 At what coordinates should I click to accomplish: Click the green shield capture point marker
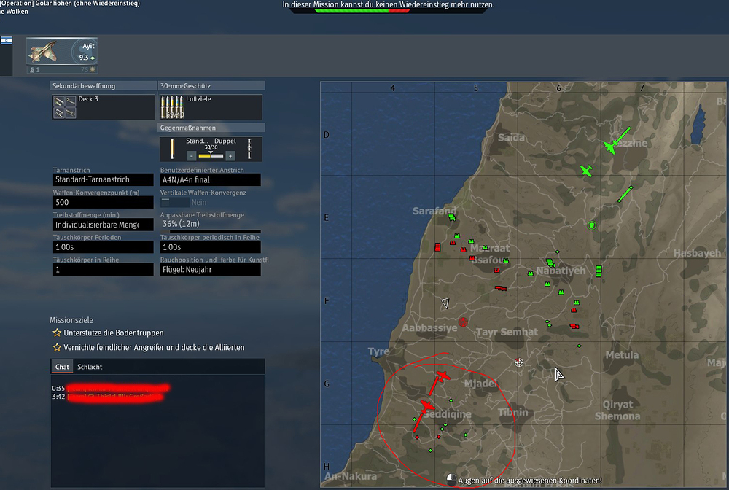click(x=591, y=225)
